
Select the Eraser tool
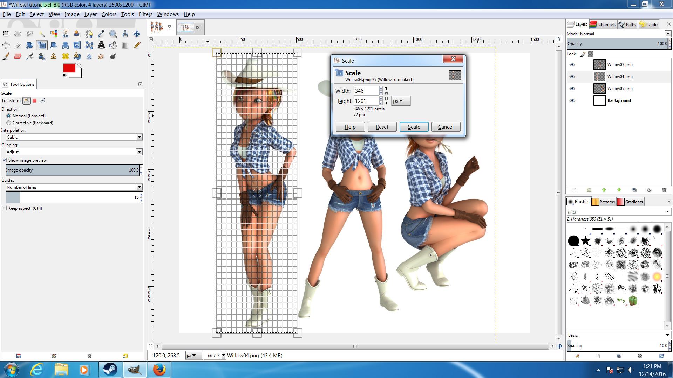pyautogui.click(x=18, y=56)
